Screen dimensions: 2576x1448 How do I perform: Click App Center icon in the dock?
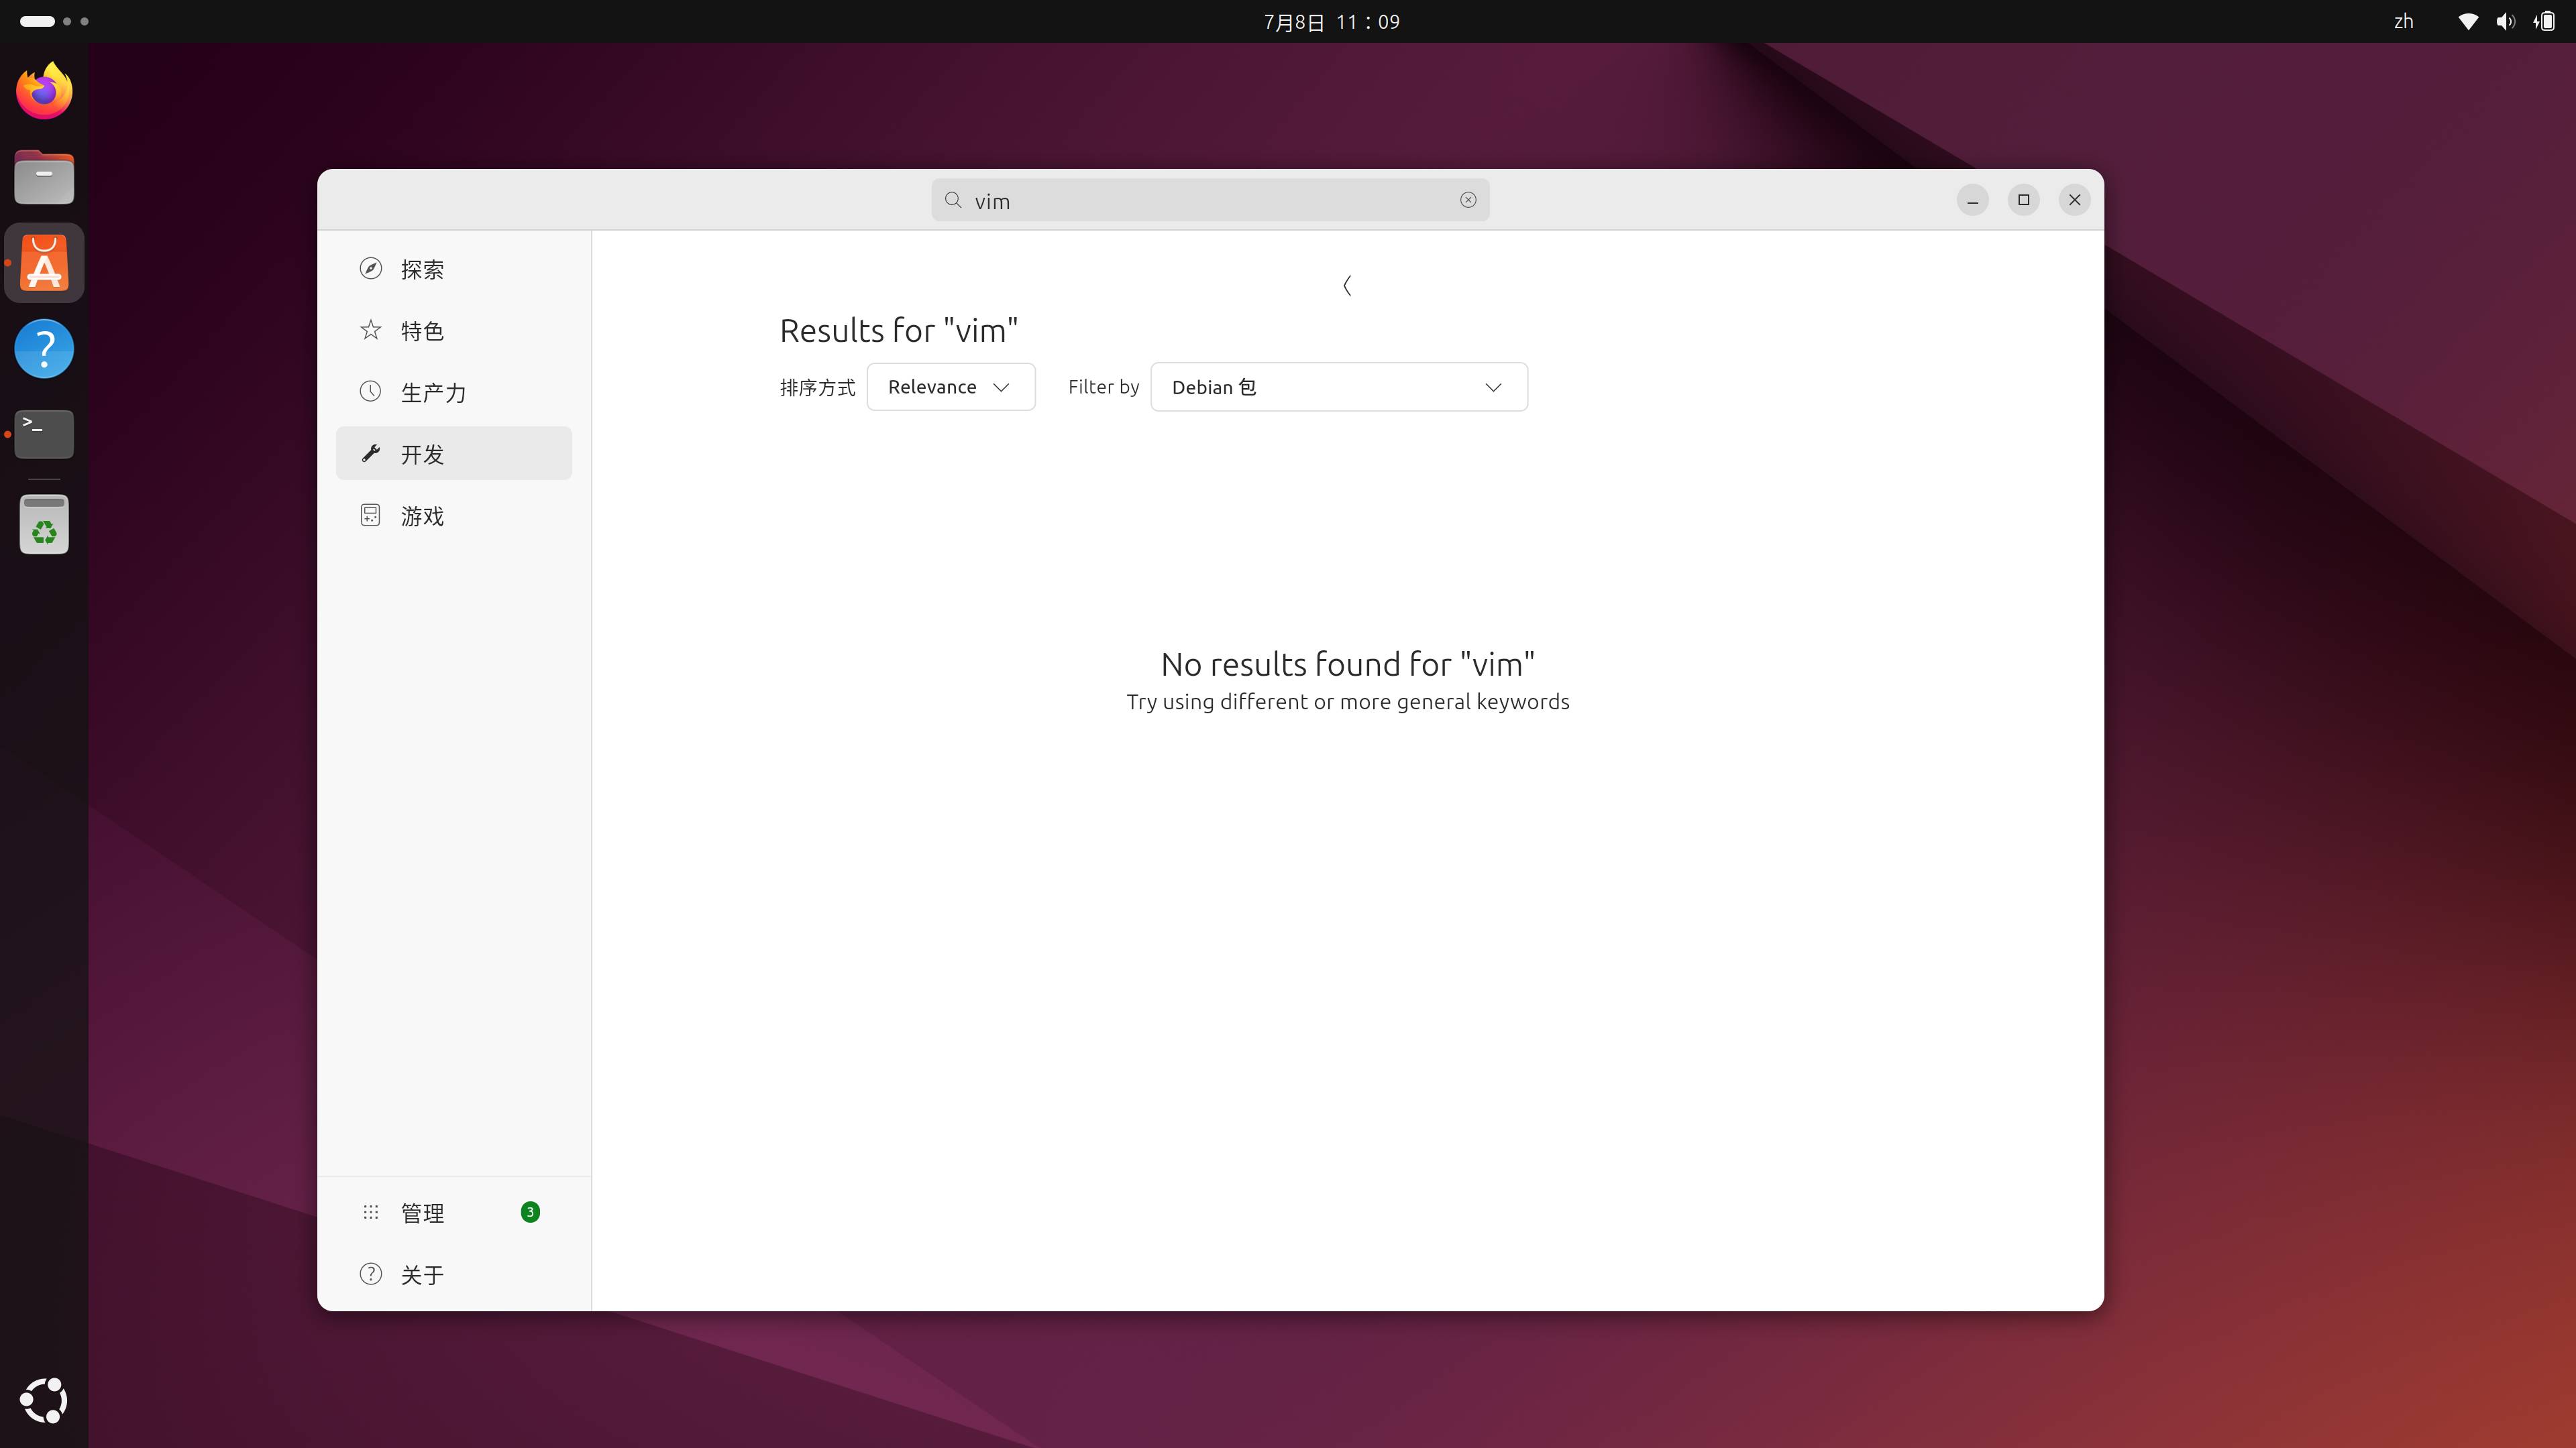[x=44, y=263]
